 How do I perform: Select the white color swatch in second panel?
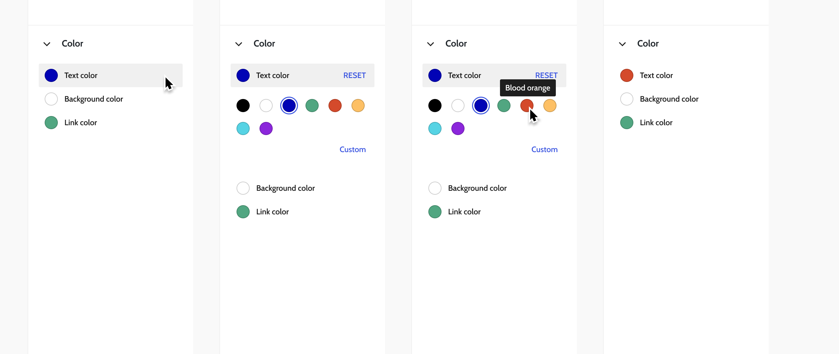pos(266,106)
